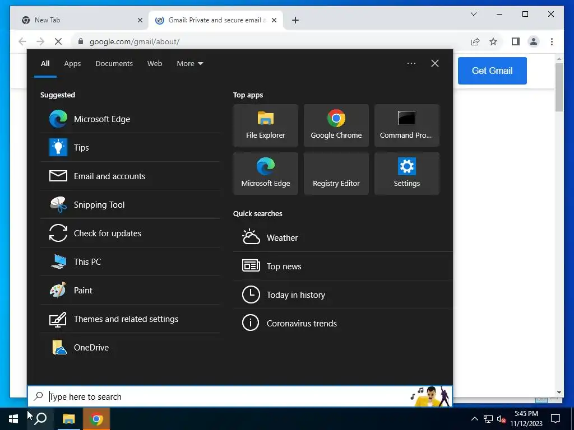Click the Freddie Mercury search highlight graphic
The width and height of the screenshot is (574, 430).
coord(430,396)
